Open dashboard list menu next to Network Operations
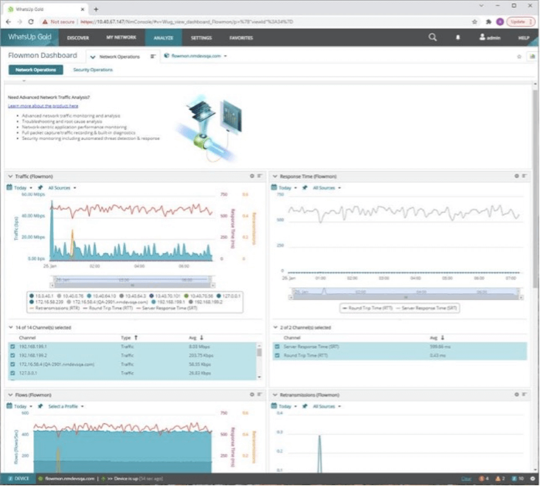540x486 pixels. coord(153,56)
